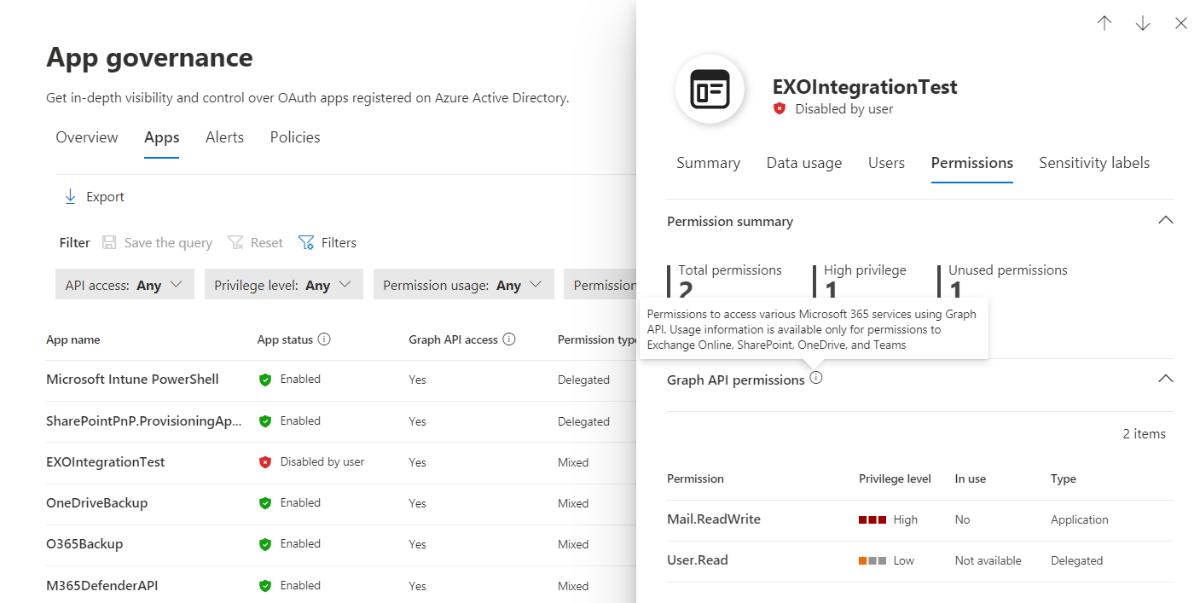Go to next app with down arrow
The width and height of the screenshot is (1200, 603).
point(1143,24)
